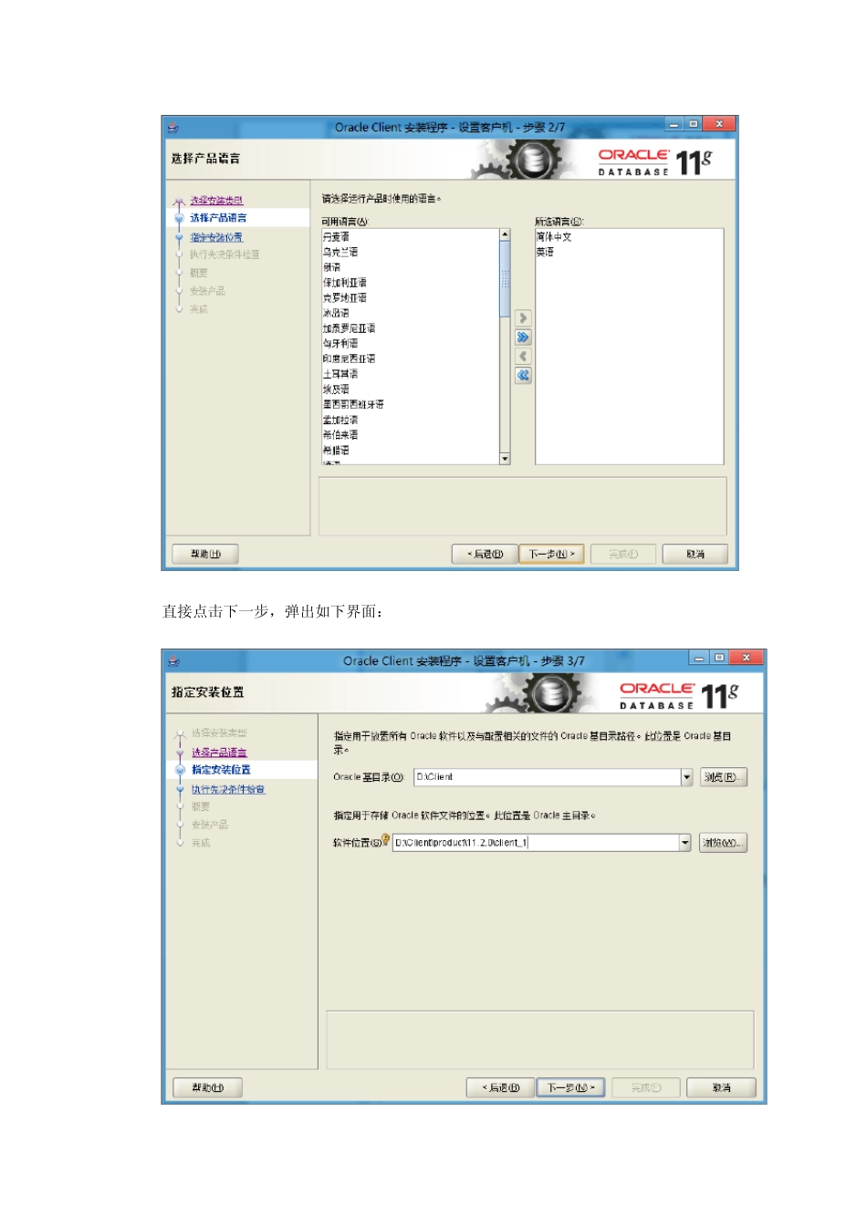The height and width of the screenshot is (1226, 867).
Task: Click the current step 指定安装位置 in step 3/7 sidebar
Action: click(x=221, y=770)
